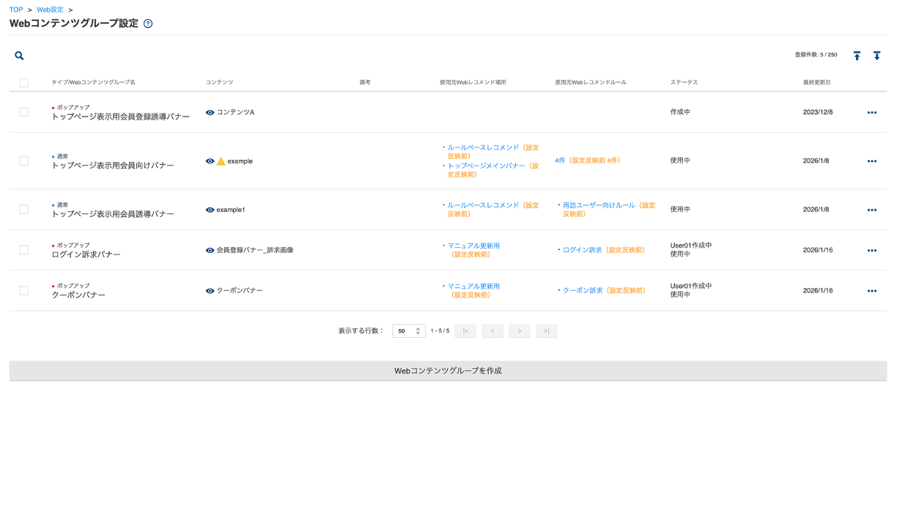The image size is (897, 516).
Task: Open more menu for トップページ表示用会員向けバナー
Action: point(871,161)
